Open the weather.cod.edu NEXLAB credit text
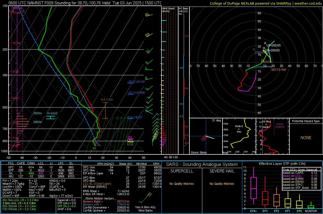Image resolution: width=323 pixels, height=214 pixels. point(266,3)
